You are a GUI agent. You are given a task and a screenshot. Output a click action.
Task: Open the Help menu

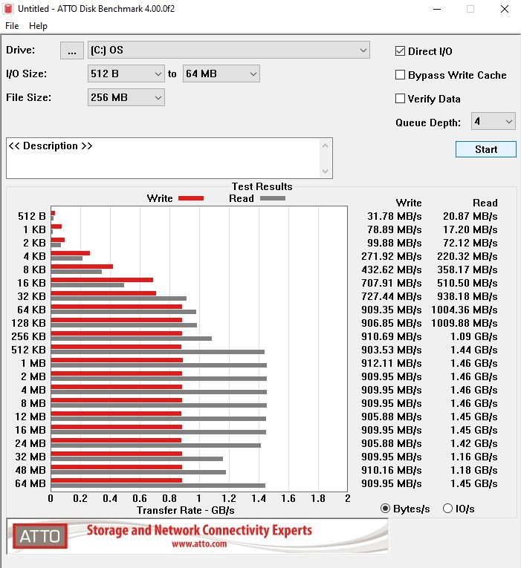coord(38,26)
